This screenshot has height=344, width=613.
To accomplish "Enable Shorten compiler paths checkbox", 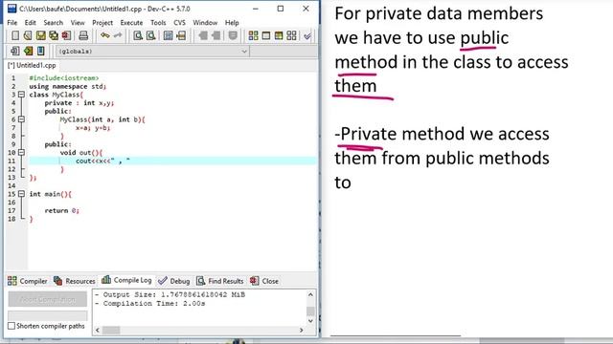I will (11, 326).
